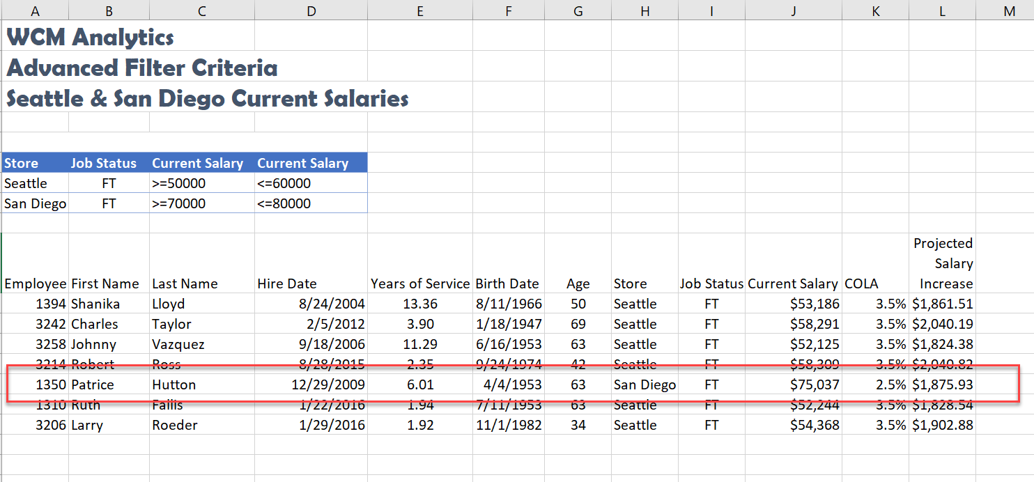Select last name Hutton

click(202, 384)
